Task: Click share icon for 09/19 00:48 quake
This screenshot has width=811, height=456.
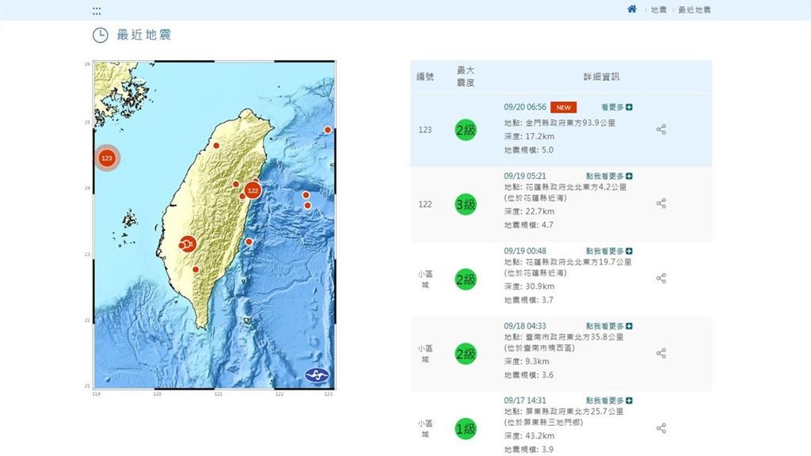Action: coord(661,279)
